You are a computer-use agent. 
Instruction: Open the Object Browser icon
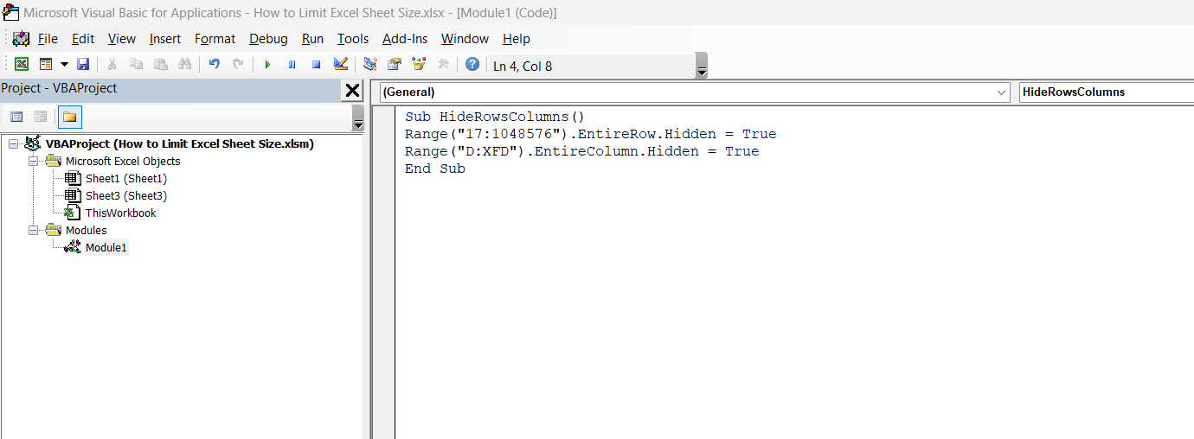coord(419,65)
